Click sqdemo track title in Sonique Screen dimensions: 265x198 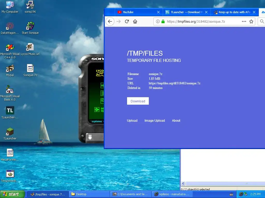pyautogui.click(x=97, y=121)
